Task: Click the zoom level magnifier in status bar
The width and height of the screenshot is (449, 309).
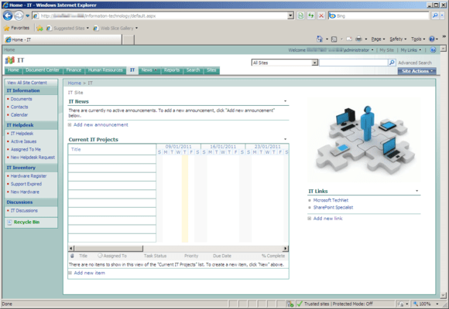Action: [416, 304]
